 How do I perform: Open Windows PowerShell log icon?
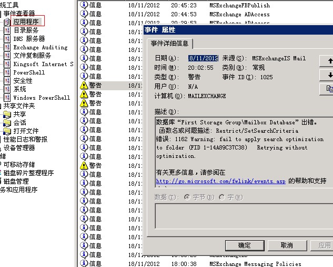(7, 98)
